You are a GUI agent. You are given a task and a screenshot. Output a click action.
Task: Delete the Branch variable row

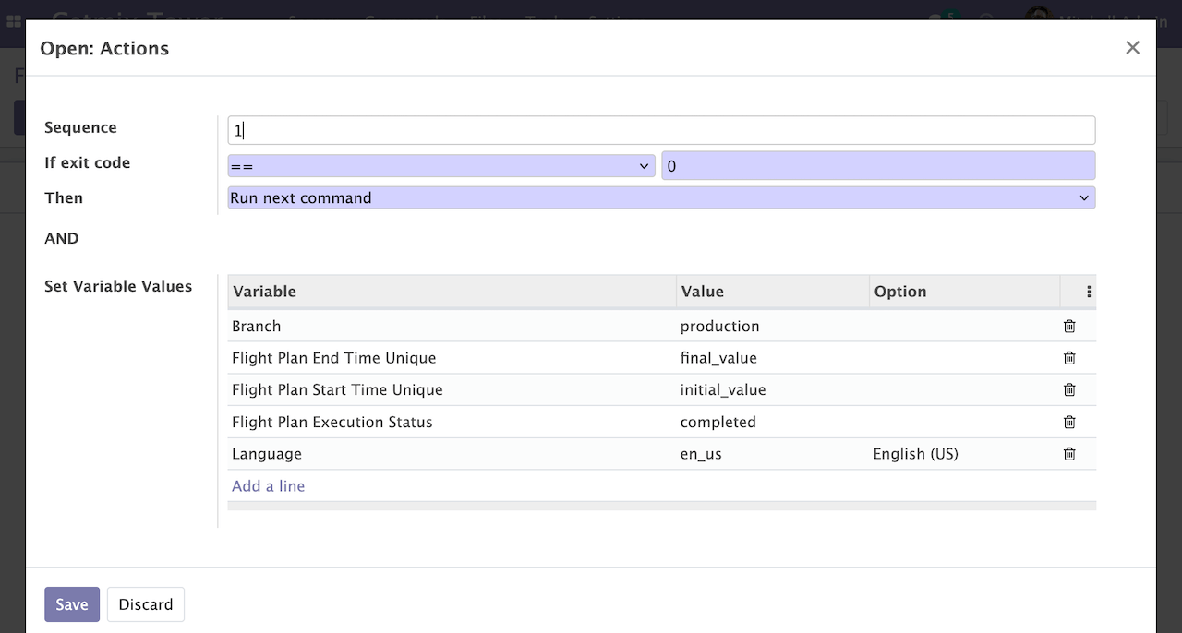coord(1069,326)
